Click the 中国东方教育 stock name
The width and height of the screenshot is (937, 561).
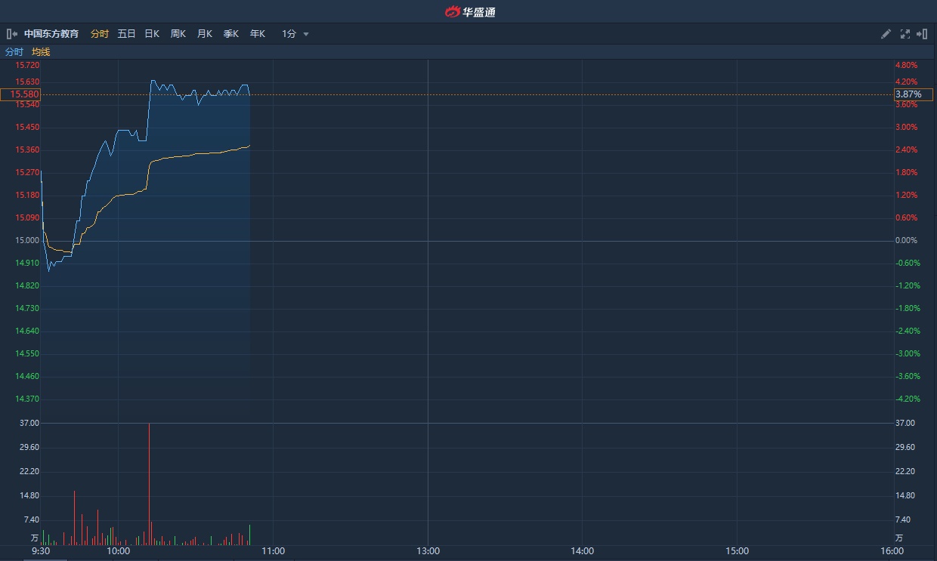(x=51, y=34)
